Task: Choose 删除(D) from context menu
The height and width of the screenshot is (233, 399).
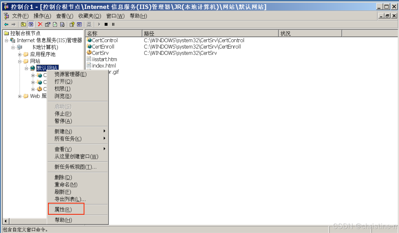Action: click(78, 178)
